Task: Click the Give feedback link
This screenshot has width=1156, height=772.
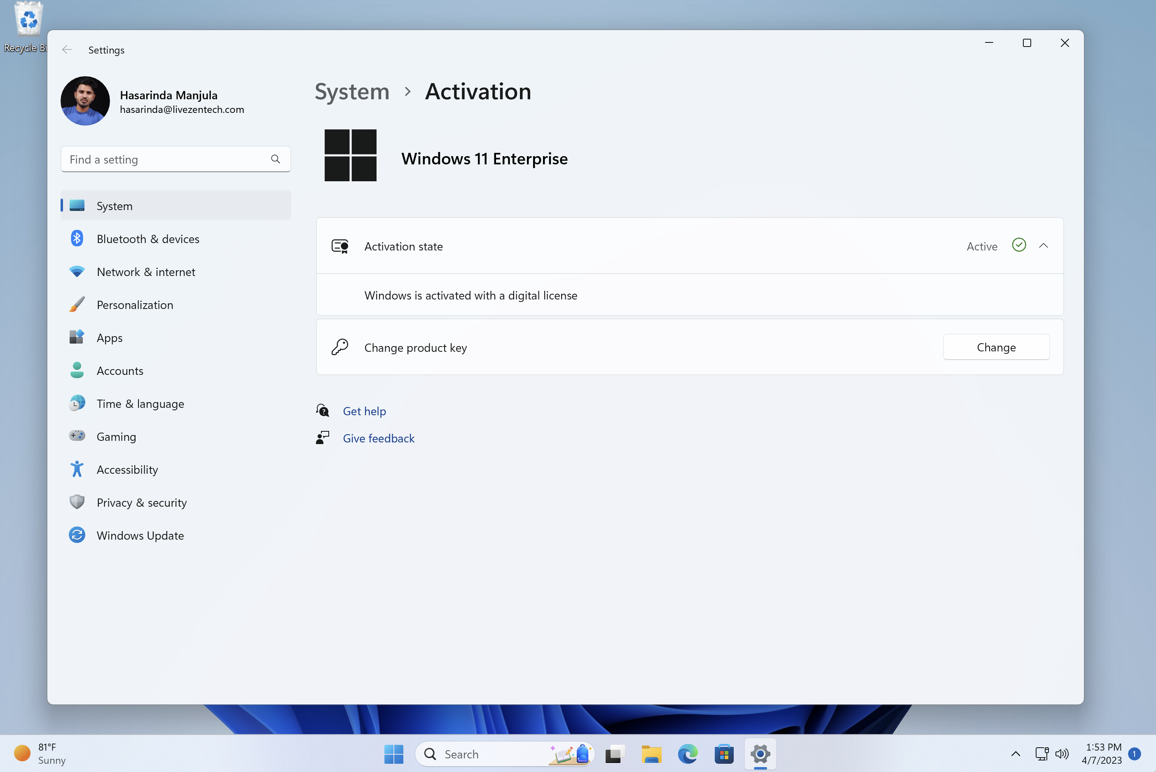Action: 378,438
